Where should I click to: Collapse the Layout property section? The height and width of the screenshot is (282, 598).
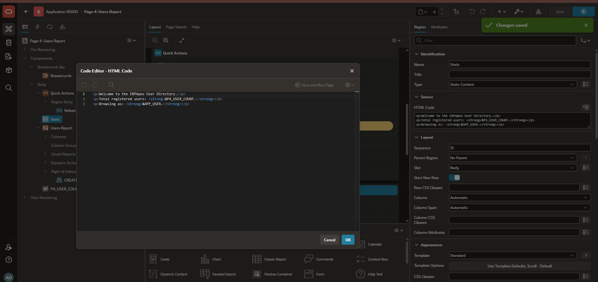pos(417,137)
